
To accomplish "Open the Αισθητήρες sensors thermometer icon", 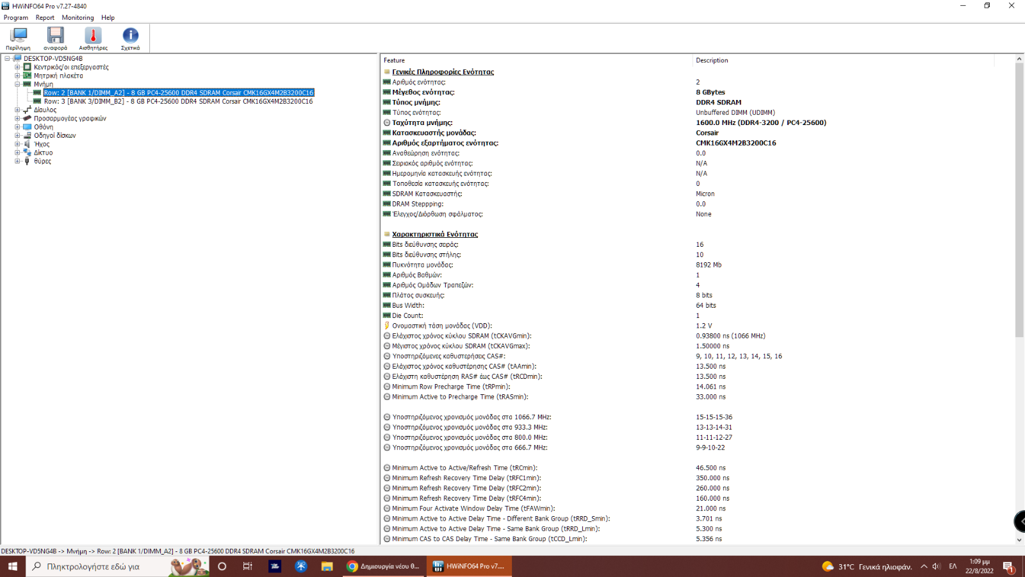I will point(93,38).
